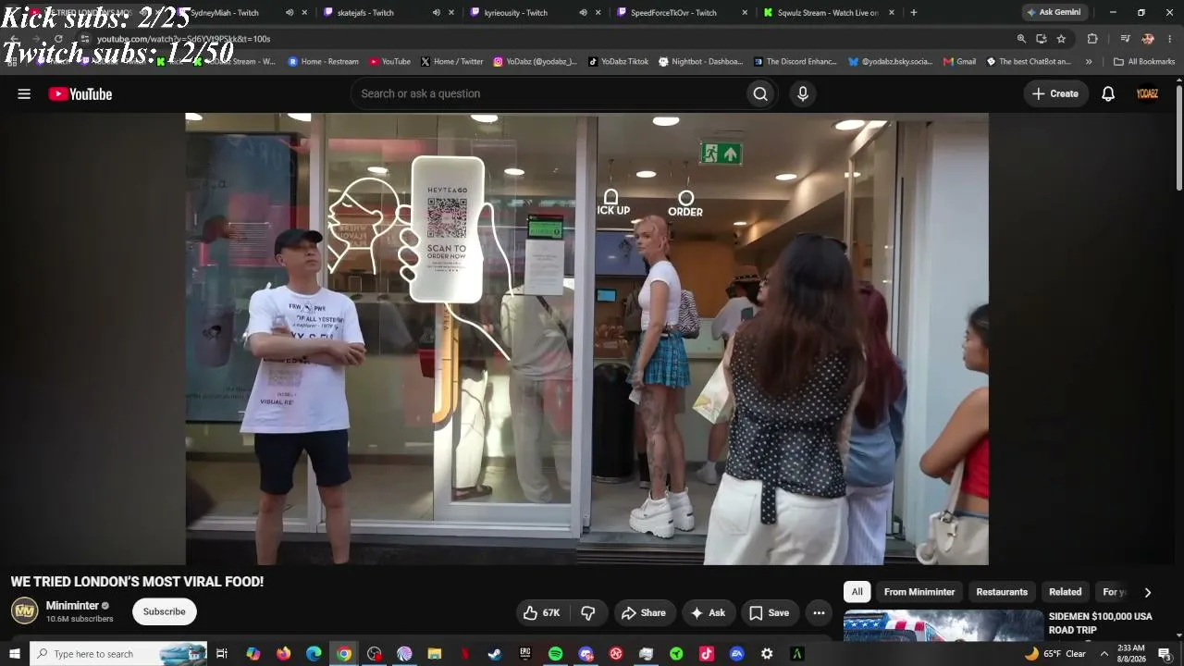This screenshot has height=666, width=1184.
Task: Like the video with 67K likes
Action: [541, 612]
